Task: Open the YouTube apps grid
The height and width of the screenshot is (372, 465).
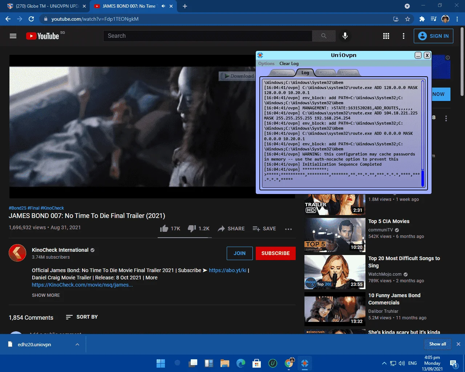Action: pyautogui.click(x=386, y=36)
